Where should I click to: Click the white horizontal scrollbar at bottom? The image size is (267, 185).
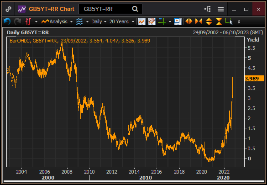tap(133, 181)
